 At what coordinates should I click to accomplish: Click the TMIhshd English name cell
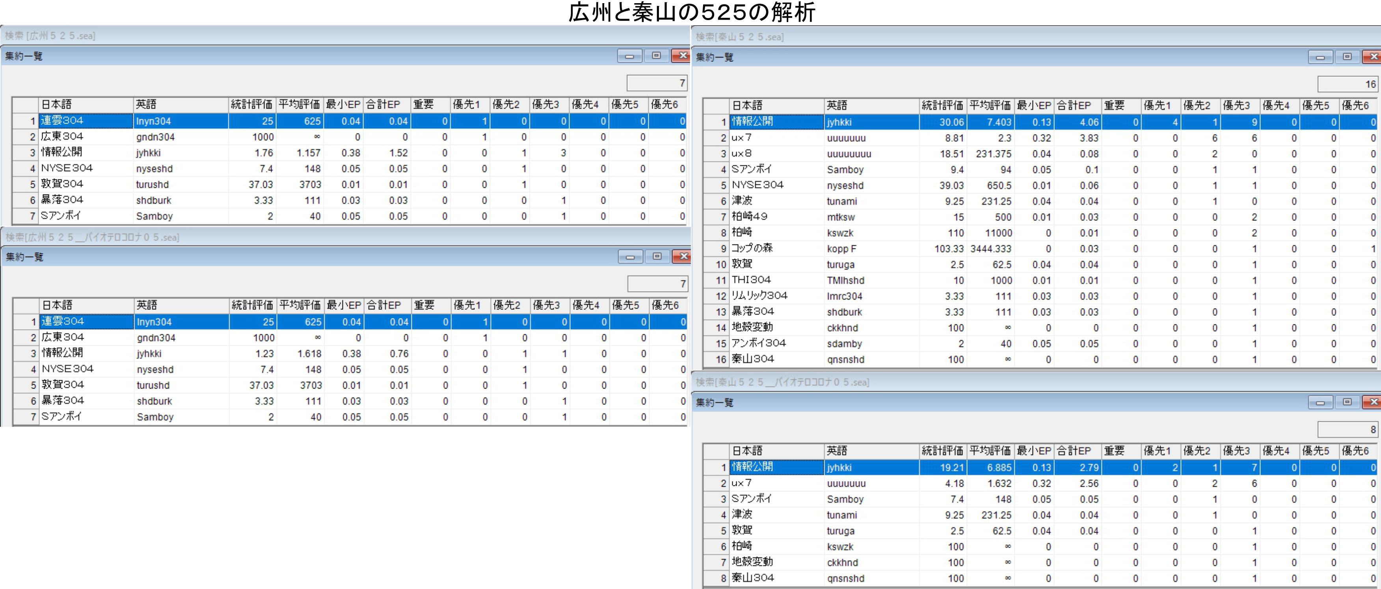(845, 280)
